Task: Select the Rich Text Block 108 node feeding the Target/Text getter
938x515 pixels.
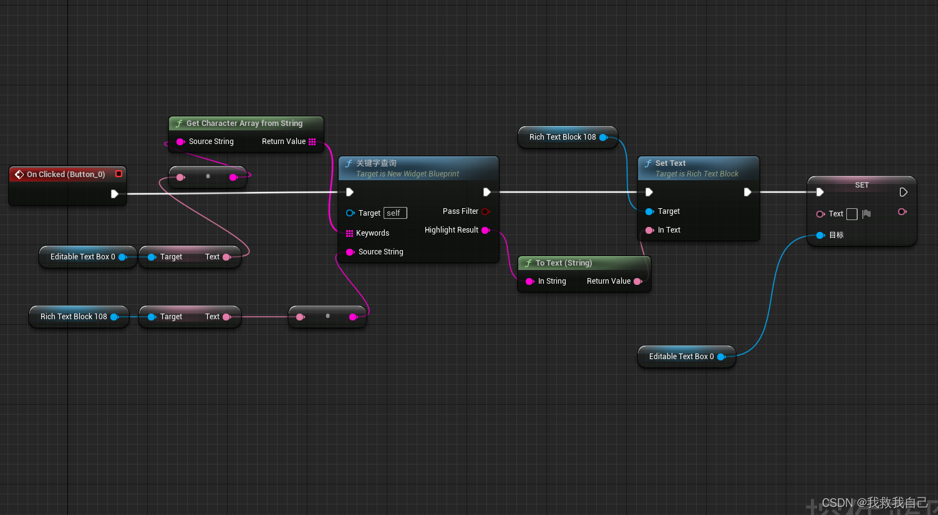Action: (x=79, y=317)
